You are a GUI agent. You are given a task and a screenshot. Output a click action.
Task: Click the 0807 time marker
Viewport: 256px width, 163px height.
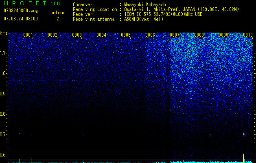175,35
